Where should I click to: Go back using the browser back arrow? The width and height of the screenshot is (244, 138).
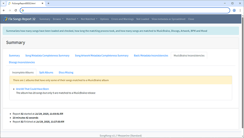[4, 10]
